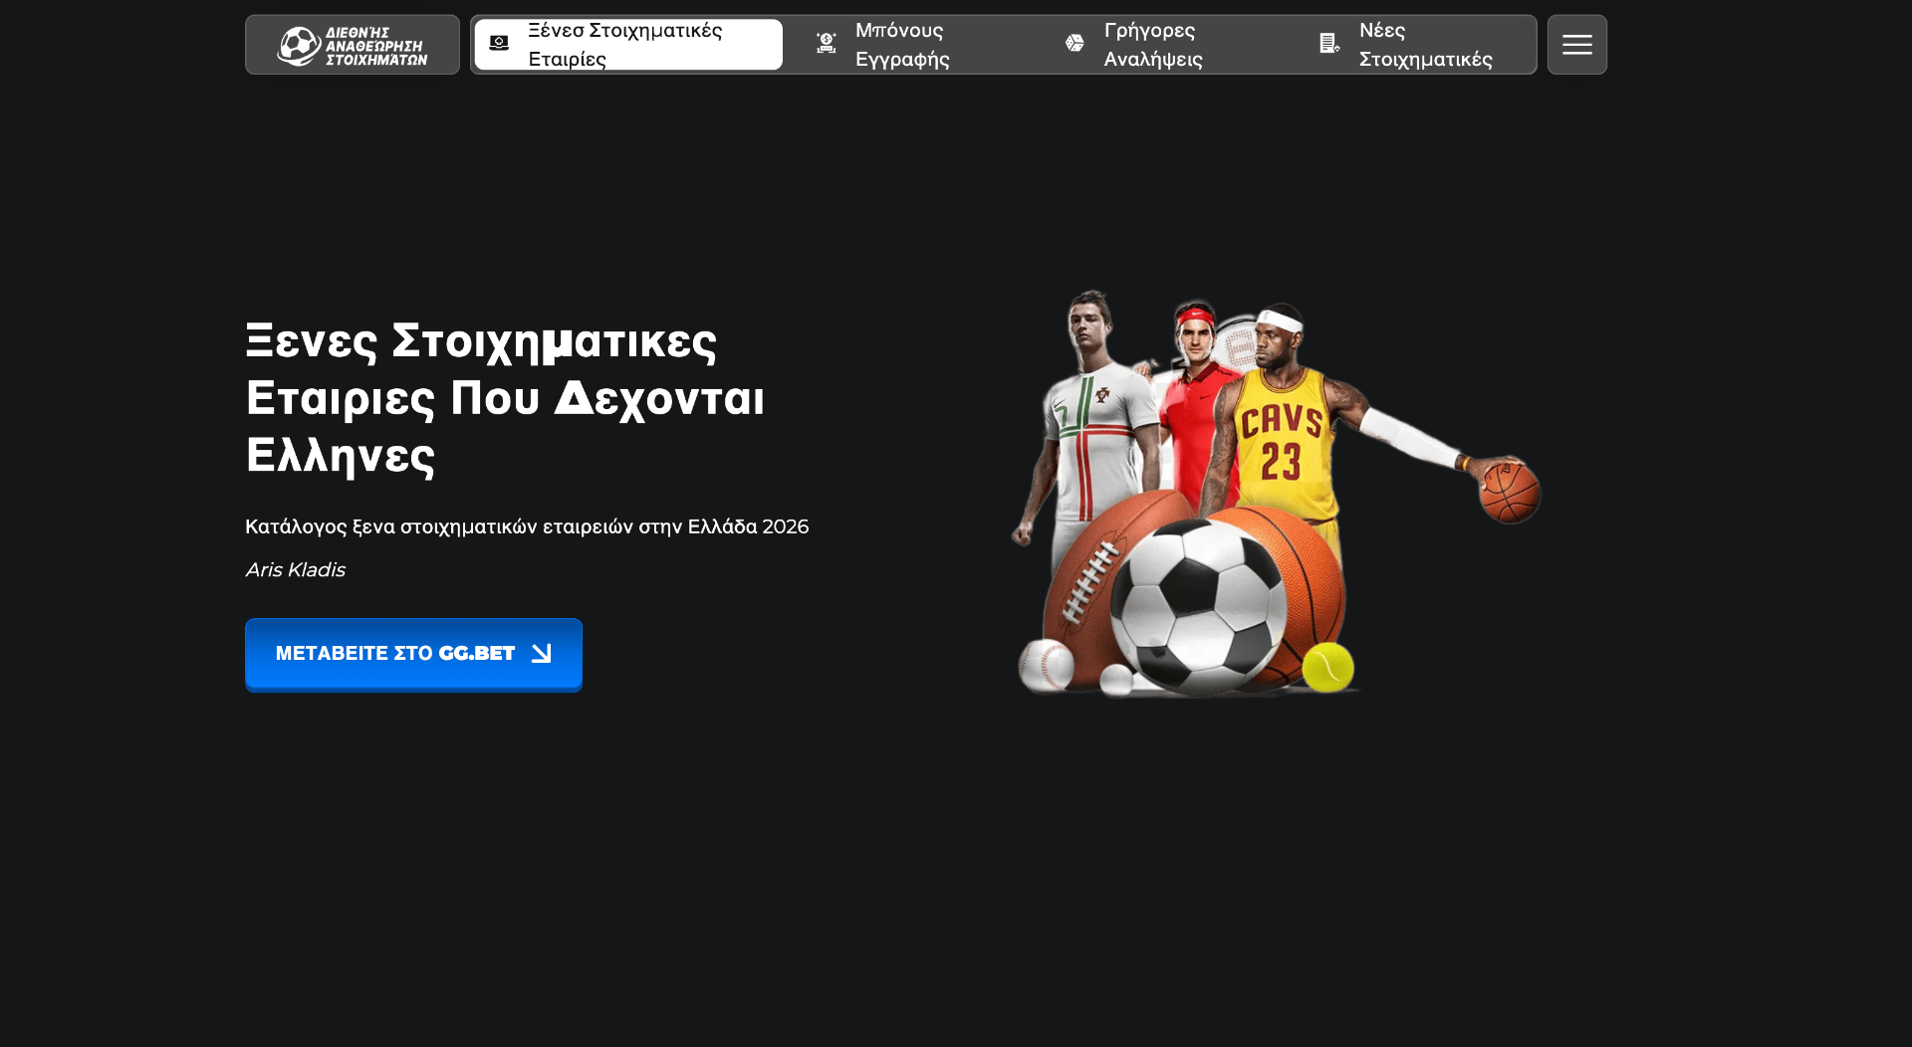Select the Ξένεσ Στοιχηματικές Εταιρίες tab text
Image resolution: width=1912 pixels, height=1047 pixels.
click(x=624, y=45)
